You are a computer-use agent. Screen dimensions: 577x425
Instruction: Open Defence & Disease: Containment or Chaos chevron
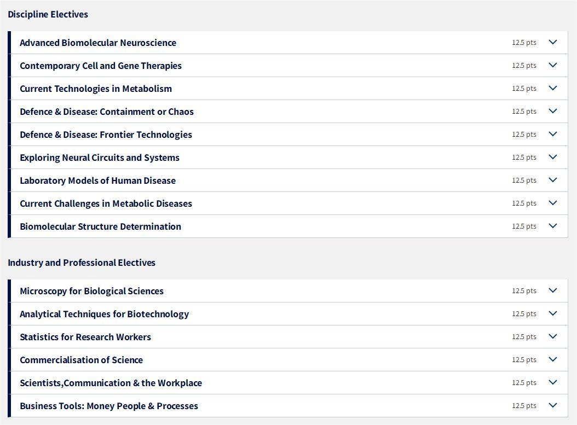pos(553,111)
